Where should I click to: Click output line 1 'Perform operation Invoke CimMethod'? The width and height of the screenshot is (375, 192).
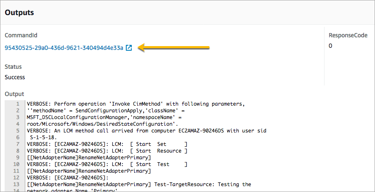pos(136,104)
